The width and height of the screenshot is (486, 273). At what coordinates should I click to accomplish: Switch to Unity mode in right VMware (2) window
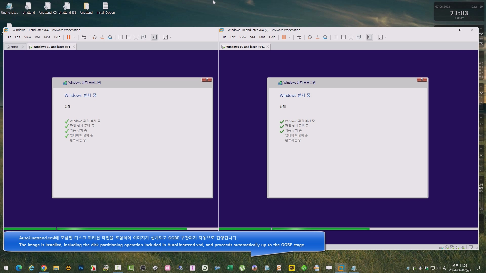pyautogui.click(x=359, y=37)
